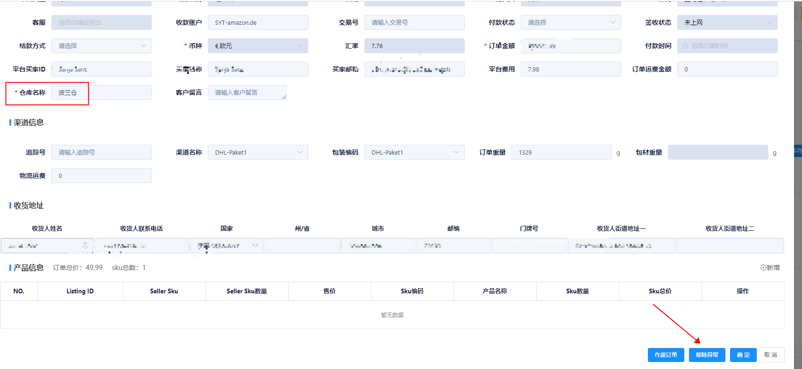Select the 仓库名称 field showing 波兰仓
This screenshot has width=802, height=369.
click(x=101, y=92)
